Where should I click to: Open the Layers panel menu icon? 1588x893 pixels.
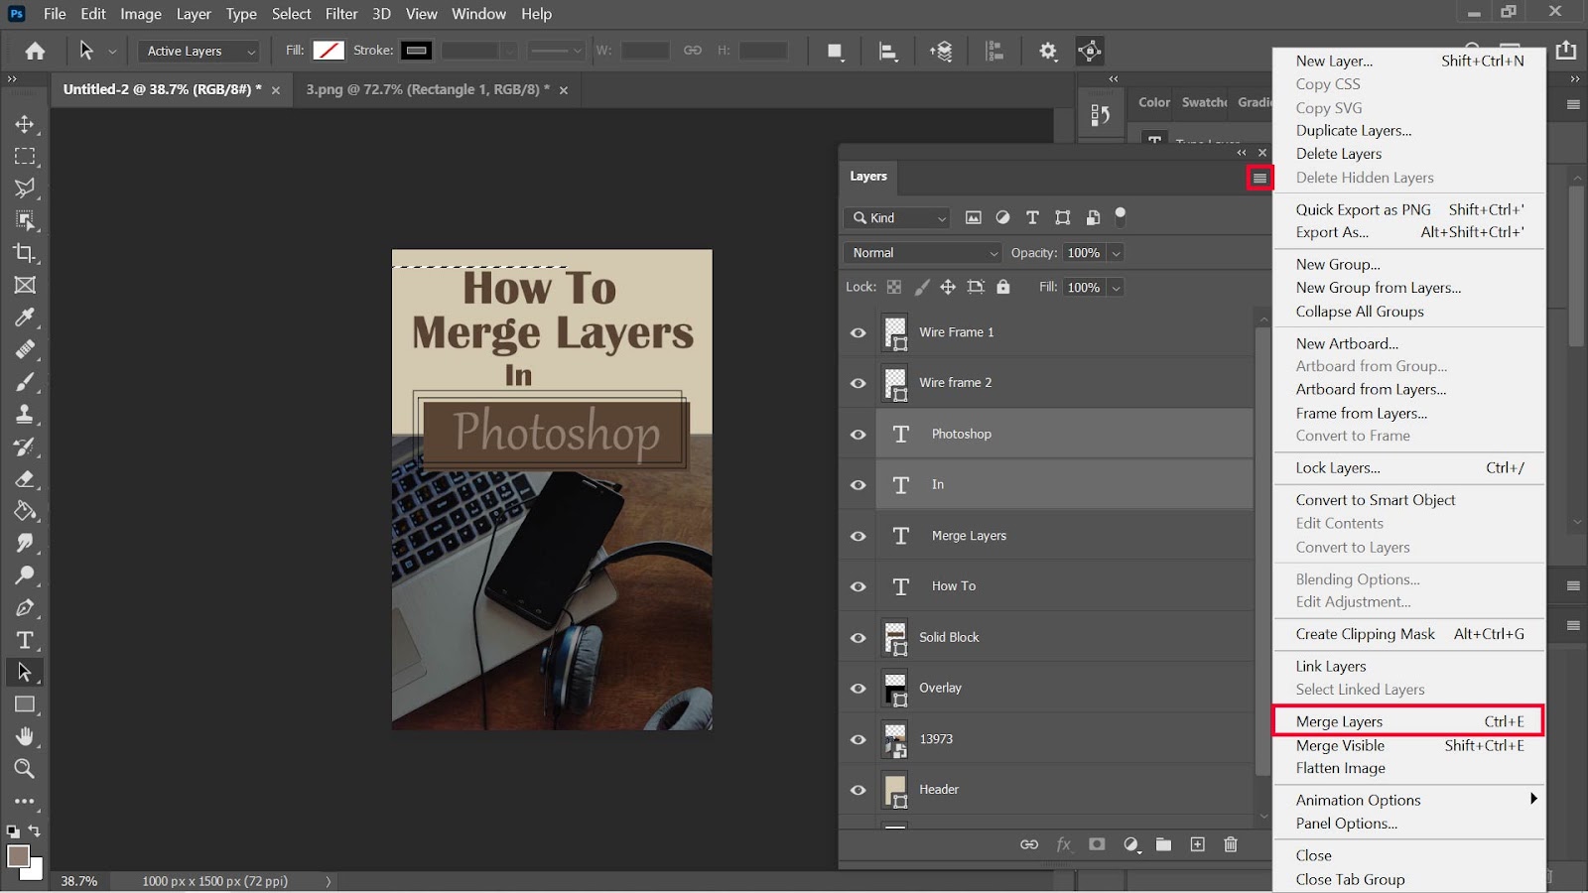click(x=1259, y=178)
